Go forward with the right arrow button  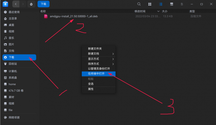point(23,4)
